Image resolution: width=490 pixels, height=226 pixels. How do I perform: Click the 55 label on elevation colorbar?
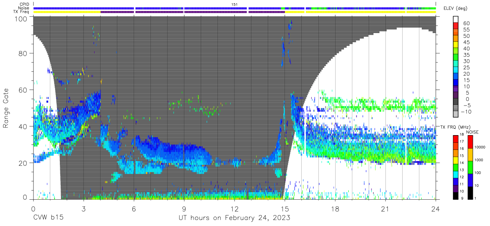[466, 29]
